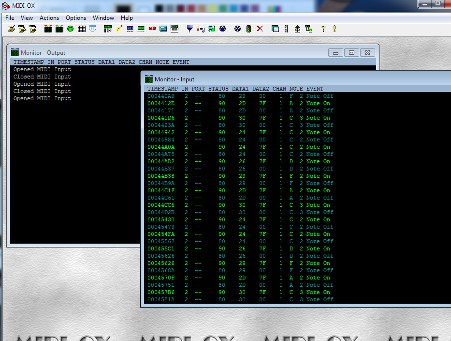Click the black grid icon in the toolbar
Image resolution: width=451 pixels, height=341 pixels.
click(82, 29)
